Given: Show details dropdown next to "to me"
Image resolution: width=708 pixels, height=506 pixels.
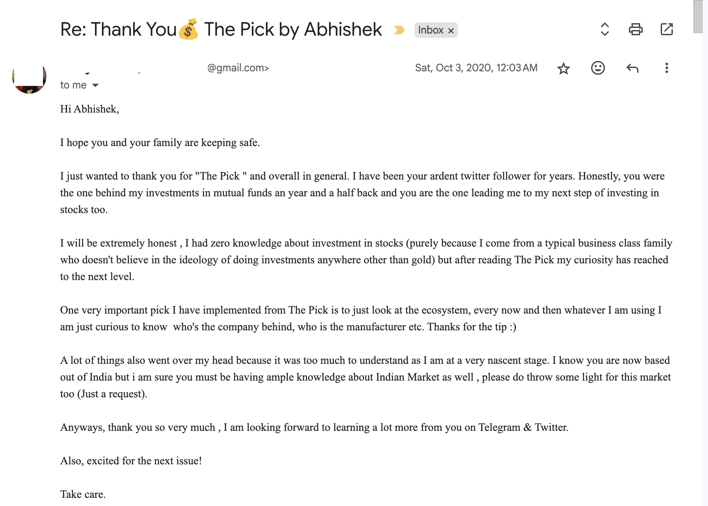Looking at the screenshot, I should (x=95, y=85).
